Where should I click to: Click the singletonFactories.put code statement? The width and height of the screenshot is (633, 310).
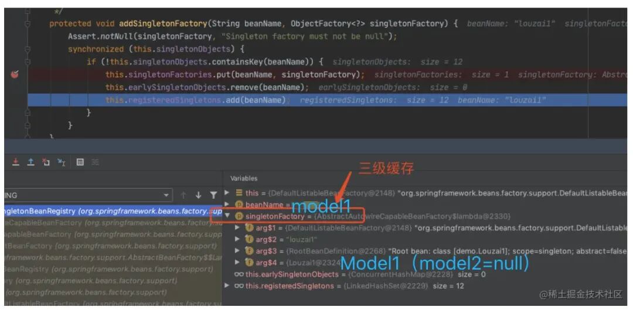(x=235, y=74)
